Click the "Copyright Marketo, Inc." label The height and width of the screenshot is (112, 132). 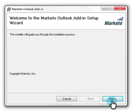tap(23, 74)
